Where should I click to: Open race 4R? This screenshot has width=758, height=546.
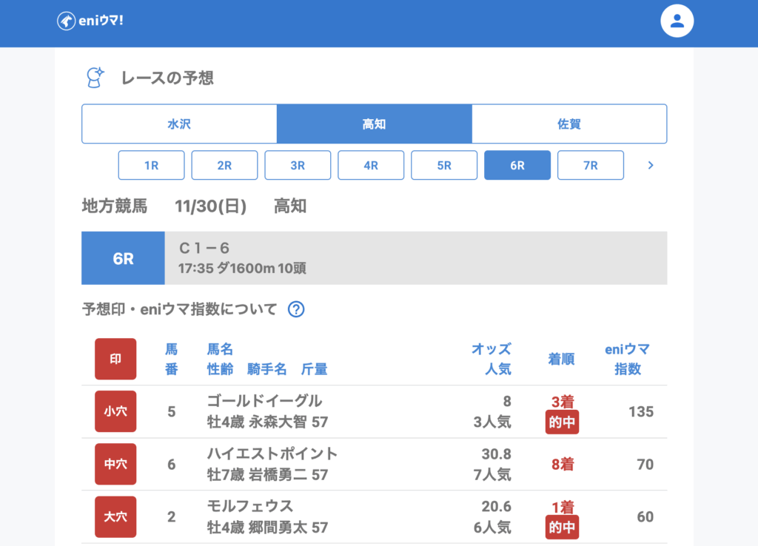371,165
